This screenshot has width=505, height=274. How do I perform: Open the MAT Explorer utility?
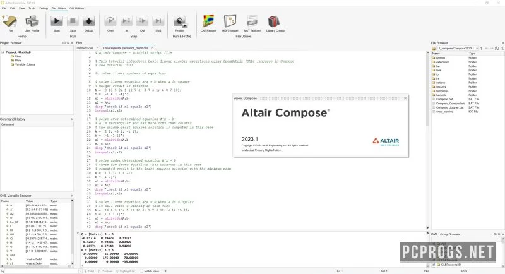pos(252,22)
